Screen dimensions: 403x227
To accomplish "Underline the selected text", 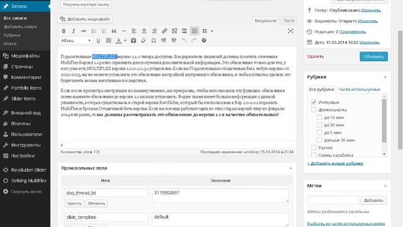I will [98, 40].
